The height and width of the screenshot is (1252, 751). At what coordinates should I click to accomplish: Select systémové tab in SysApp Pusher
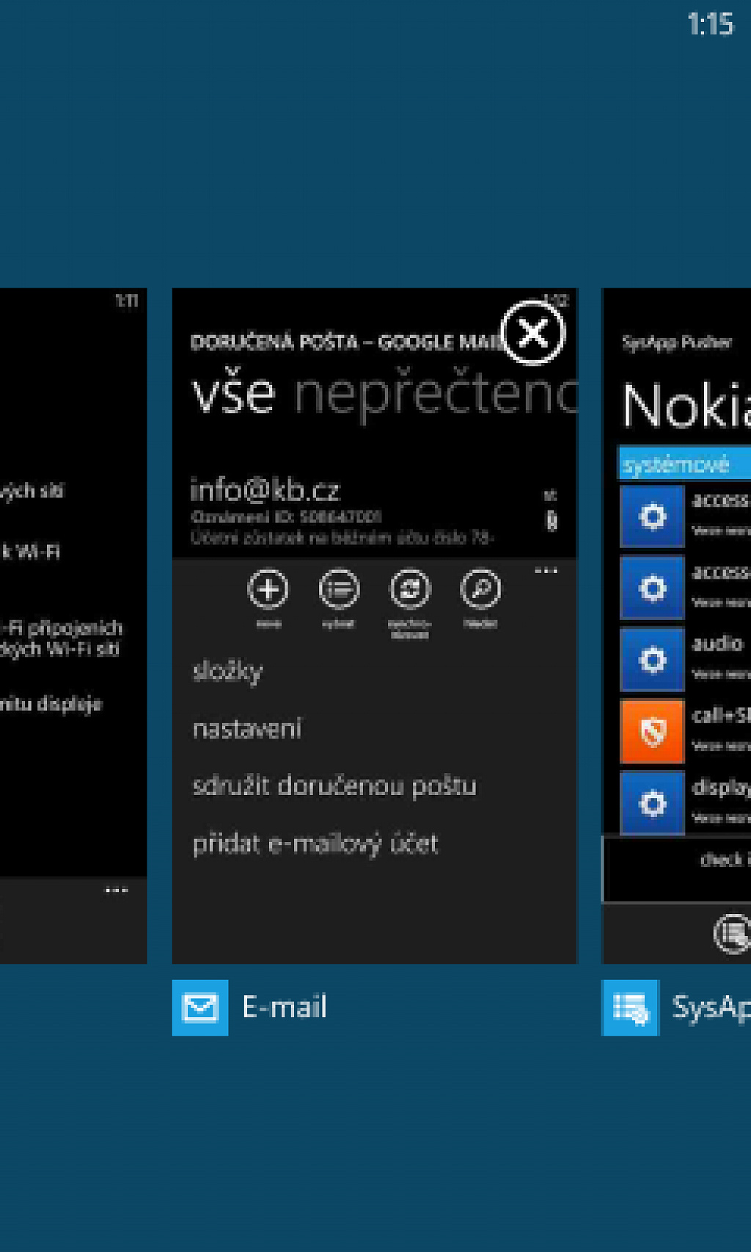click(684, 464)
